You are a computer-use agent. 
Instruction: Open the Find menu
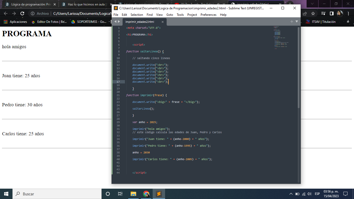[x=150, y=15]
